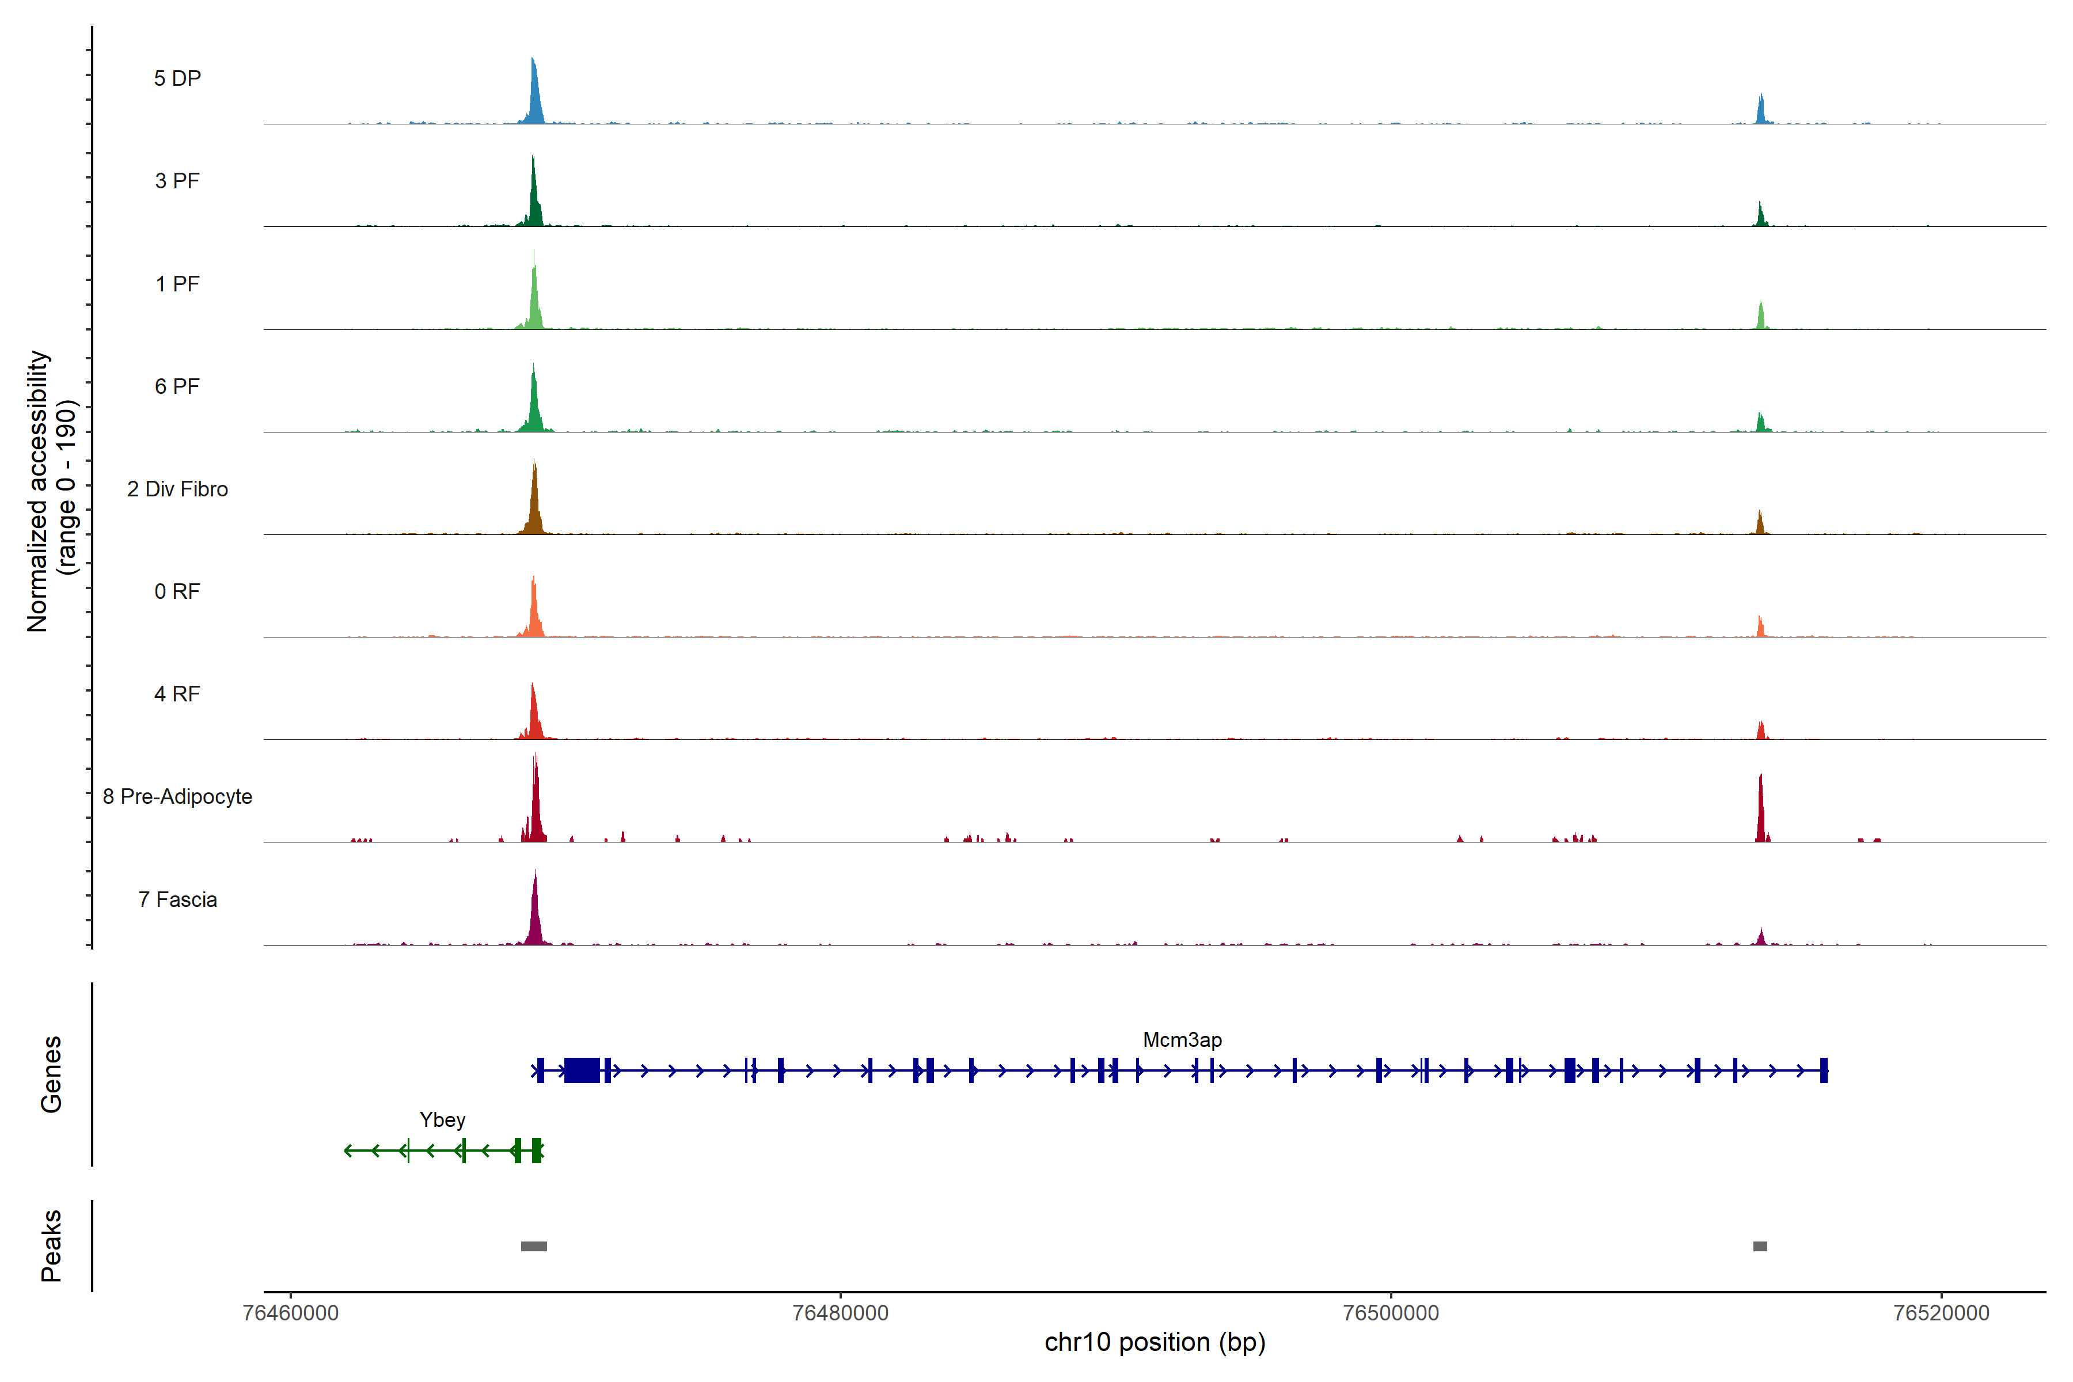Click the Mcm3ap gene label

(1182, 1040)
